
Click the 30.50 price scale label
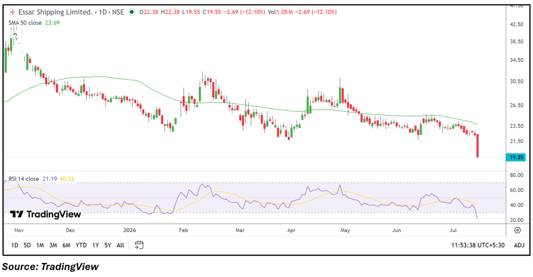click(517, 81)
